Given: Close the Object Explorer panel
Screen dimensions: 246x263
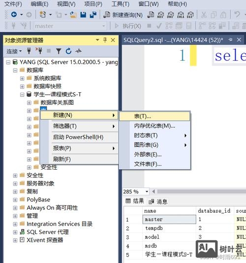Looking at the screenshot, I should pyautogui.click(x=113, y=40).
